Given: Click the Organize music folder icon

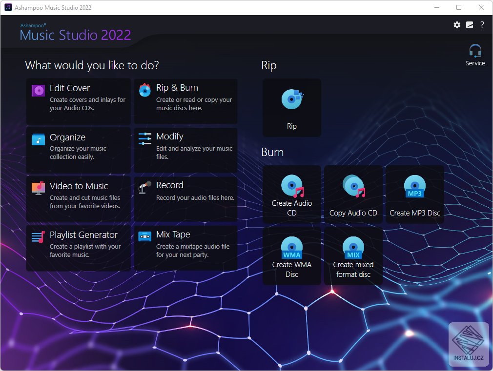Looking at the screenshot, I should pos(39,139).
